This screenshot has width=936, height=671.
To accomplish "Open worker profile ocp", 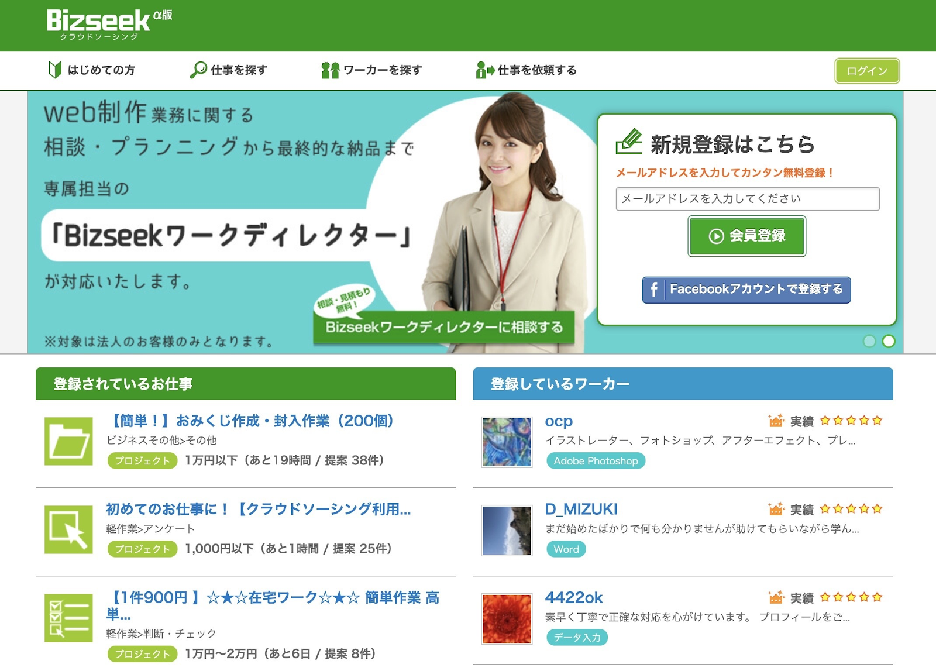I will click(559, 421).
